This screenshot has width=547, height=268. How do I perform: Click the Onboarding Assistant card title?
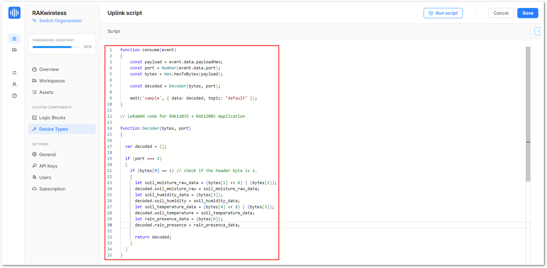pos(53,40)
